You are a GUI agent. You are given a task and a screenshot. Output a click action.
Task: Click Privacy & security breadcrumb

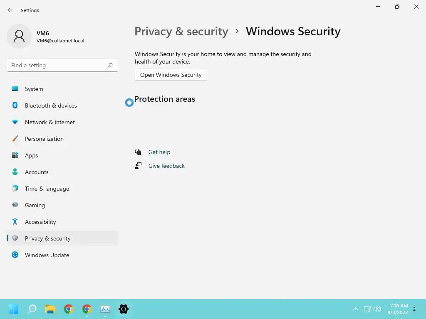181,32
